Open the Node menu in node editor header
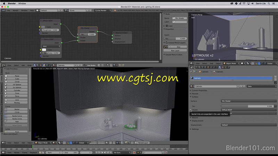The width and height of the screenshot is (278, 156). click(29, 65)
